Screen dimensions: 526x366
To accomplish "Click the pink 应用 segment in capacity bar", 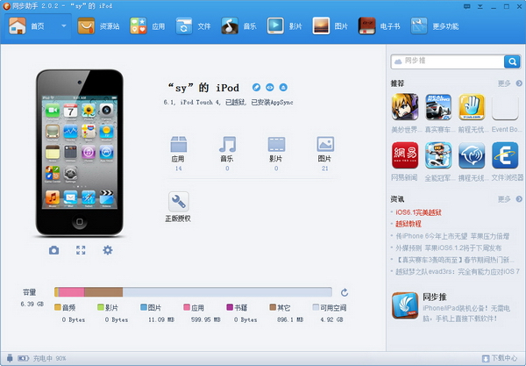I will 72,292.
